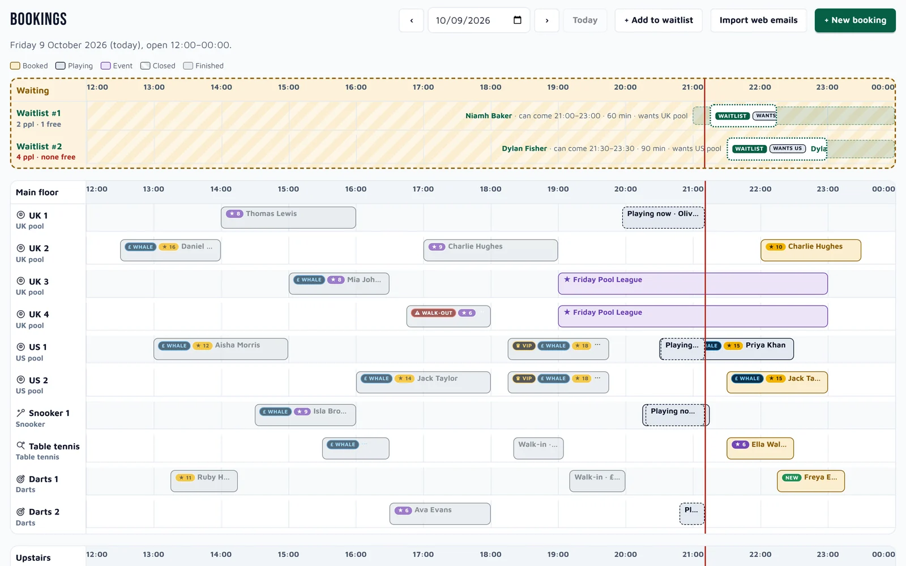The width and height of the screenshot is (906, 566).
Task: Open Ava Evans booking on Darts 2
Action: pos(440,514)
